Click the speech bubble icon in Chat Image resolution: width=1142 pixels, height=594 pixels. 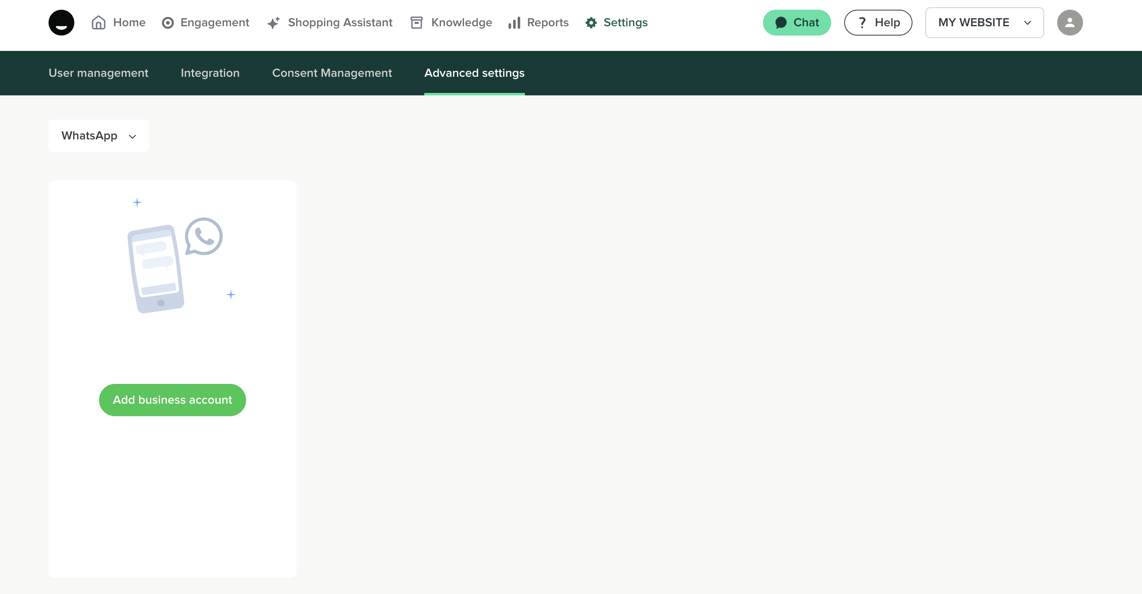pos(781,23)
